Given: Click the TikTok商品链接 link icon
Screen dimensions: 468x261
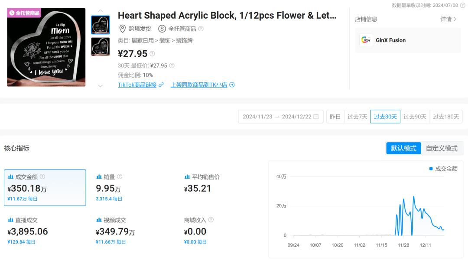Looking at the screenshot, I should pos(161,85).
